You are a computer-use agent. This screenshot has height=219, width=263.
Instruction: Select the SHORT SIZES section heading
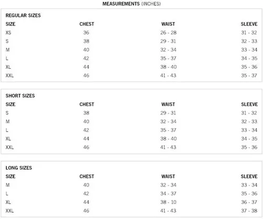point(20,96)
